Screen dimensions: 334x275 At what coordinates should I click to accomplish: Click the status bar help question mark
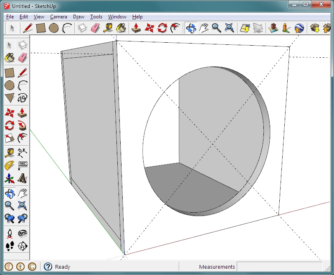pyautogui.click(x=48, y=267)
